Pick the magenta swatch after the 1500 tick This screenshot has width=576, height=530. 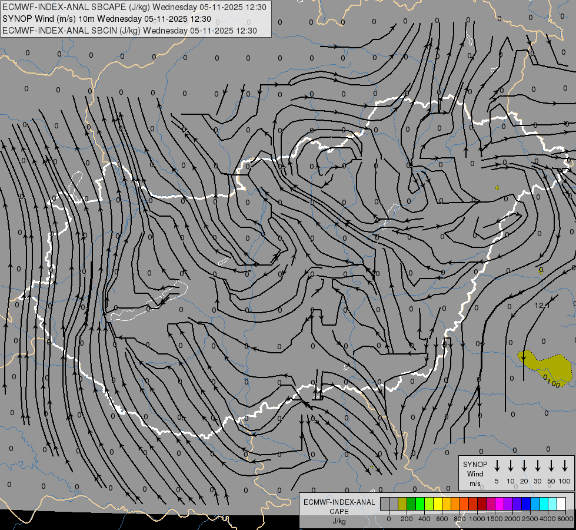[x=500, y=503]
